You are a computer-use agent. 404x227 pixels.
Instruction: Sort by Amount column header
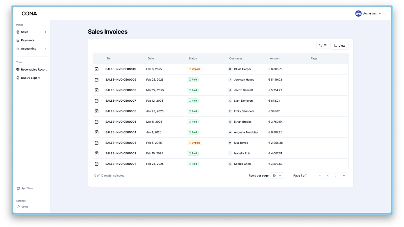tap(275, 59)
